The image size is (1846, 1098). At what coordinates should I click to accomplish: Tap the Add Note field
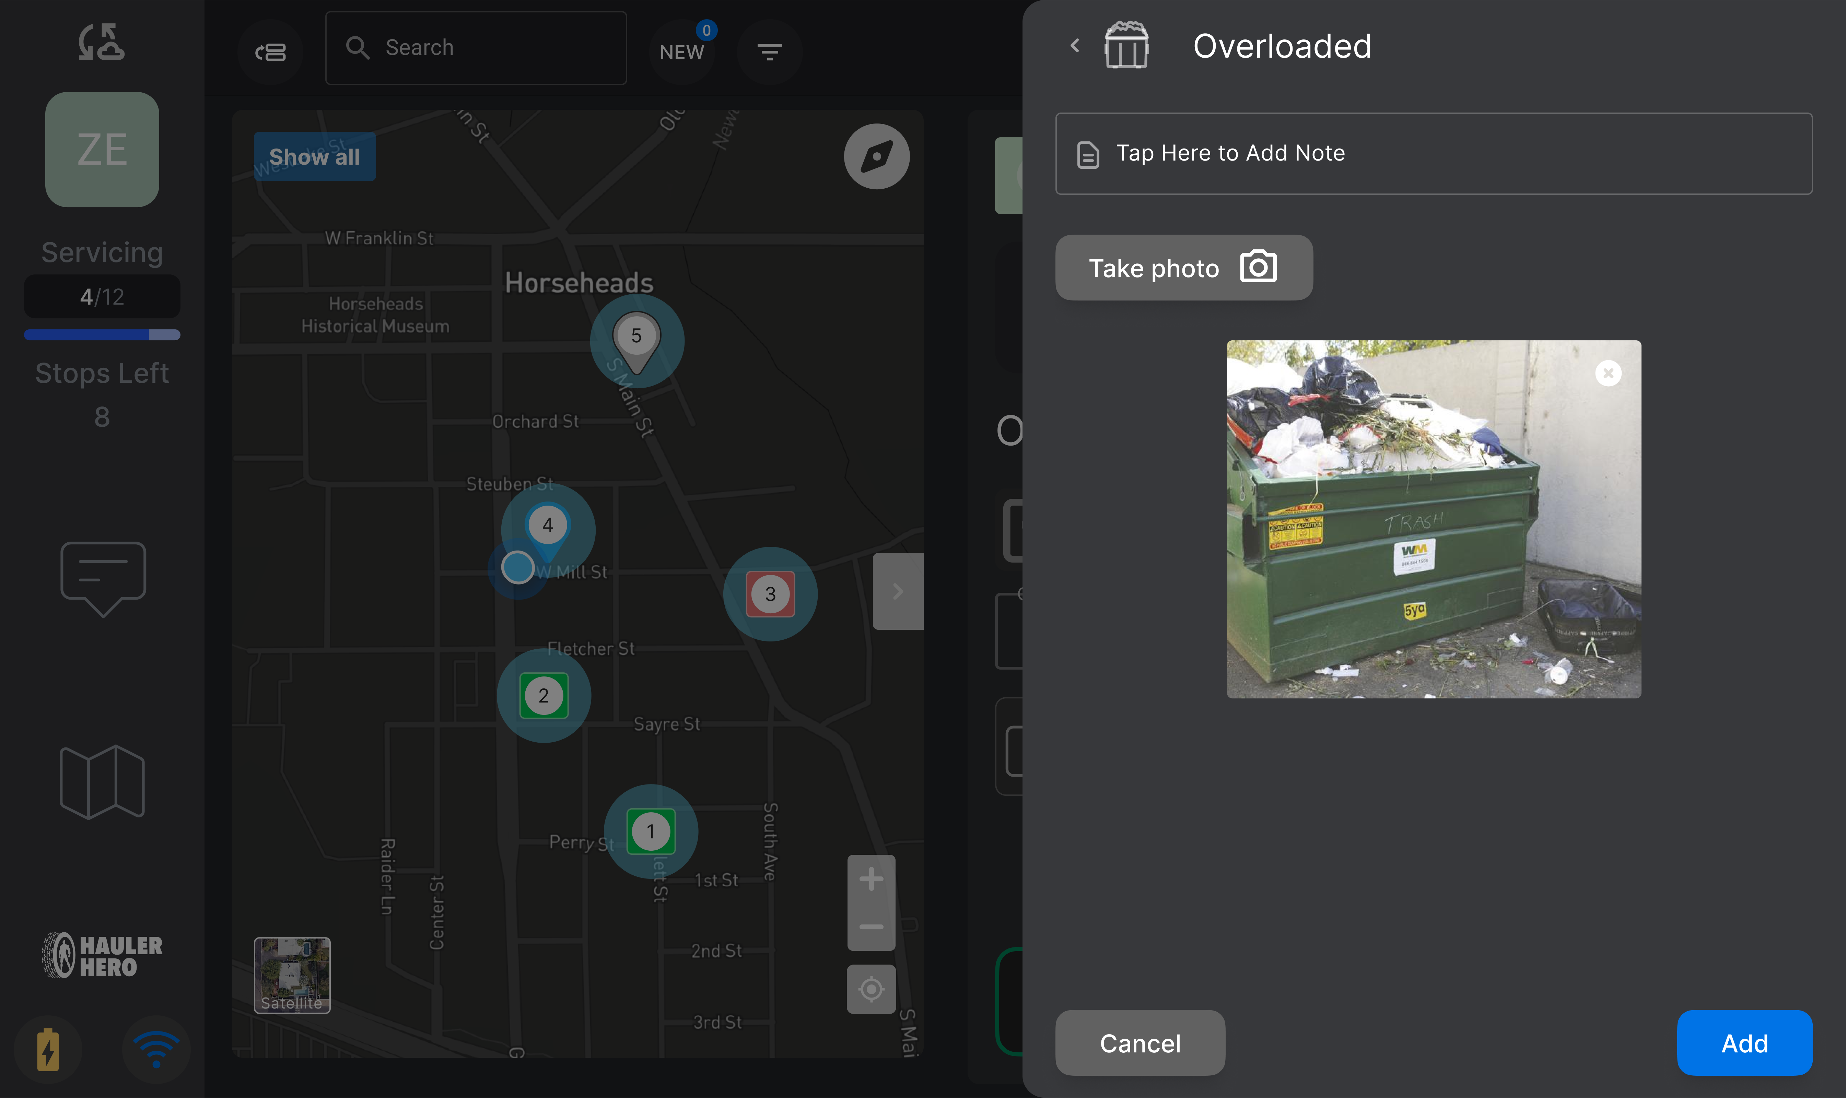(1433, 153)
